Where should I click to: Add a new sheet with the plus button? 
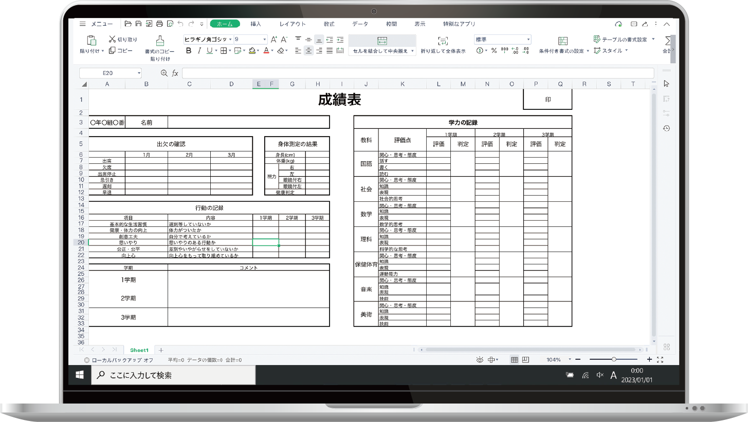(161, 350)
